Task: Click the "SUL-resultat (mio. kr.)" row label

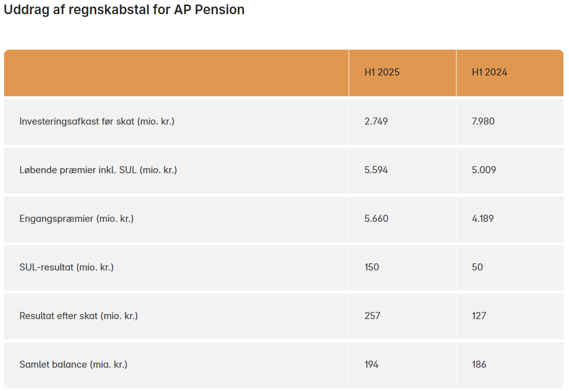Action: (x=66, y=267)
